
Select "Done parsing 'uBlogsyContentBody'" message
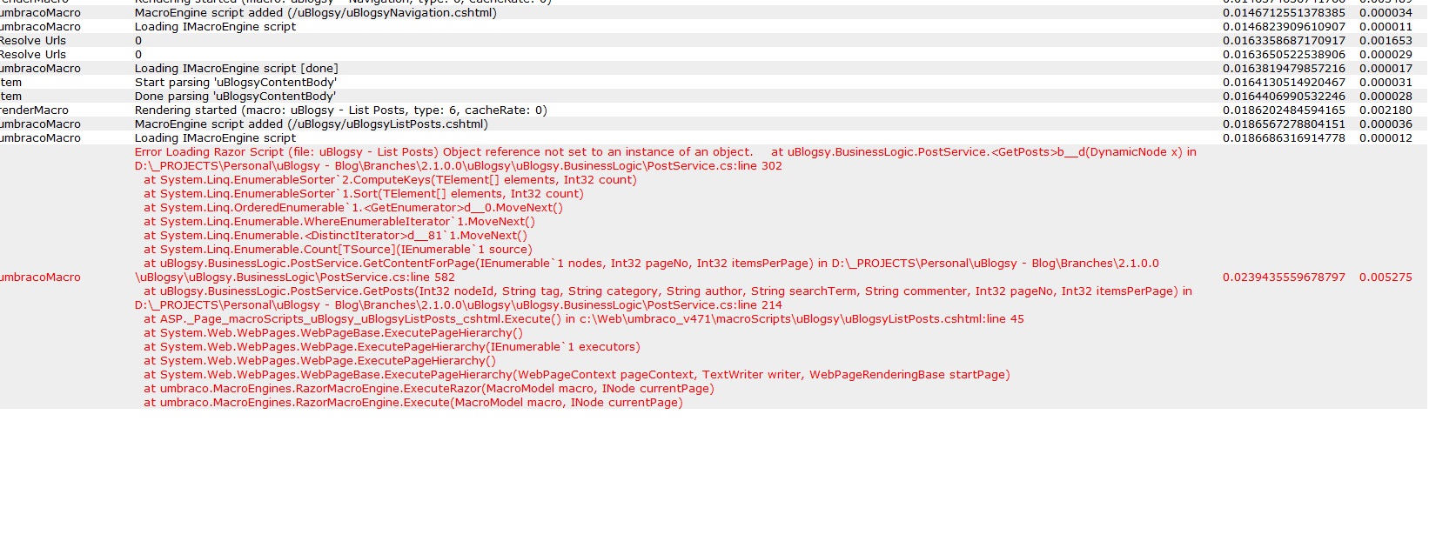[x=235, y=97]
